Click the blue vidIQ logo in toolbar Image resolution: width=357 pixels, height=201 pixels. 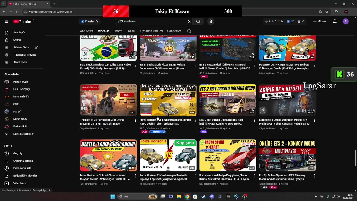(x=288, y=21)
